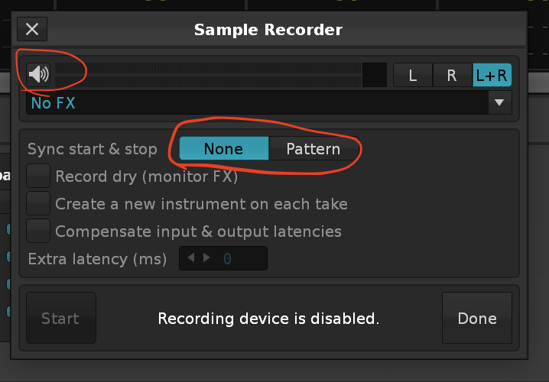Select the L+R stereo input mode

click(492, 75)
